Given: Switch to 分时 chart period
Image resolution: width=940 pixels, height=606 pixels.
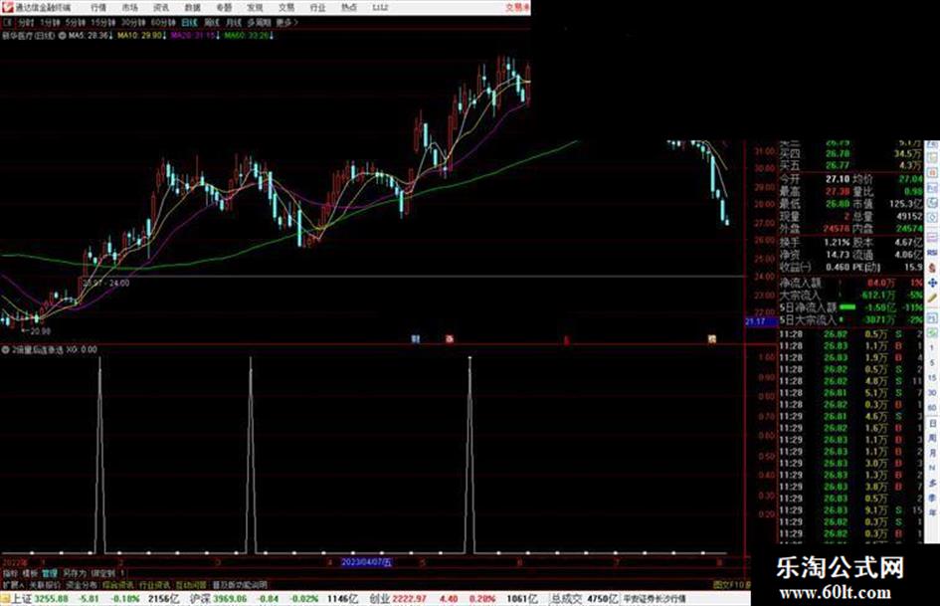Looking at the screenshot, I should pos(25,22).
